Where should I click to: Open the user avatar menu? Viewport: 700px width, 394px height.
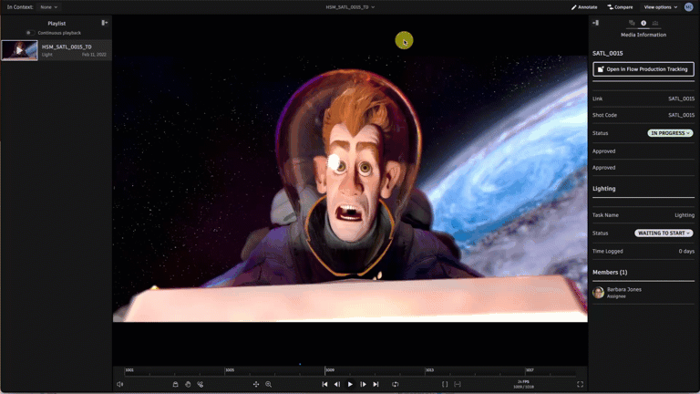click(x=689, y=7)
